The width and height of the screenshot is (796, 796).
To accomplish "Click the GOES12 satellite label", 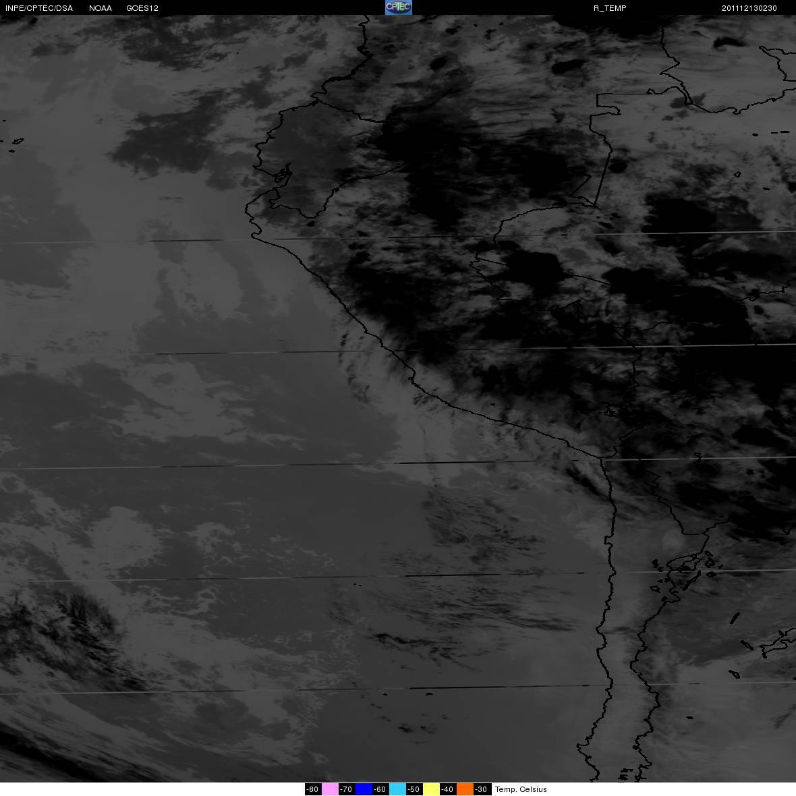I will (142, 8).
